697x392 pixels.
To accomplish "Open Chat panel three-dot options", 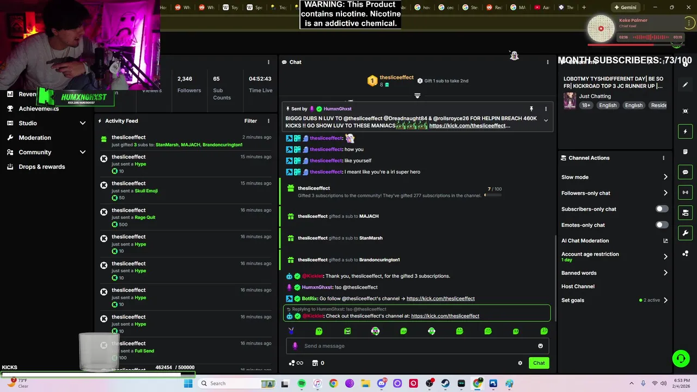I will [x=547, y=62].
